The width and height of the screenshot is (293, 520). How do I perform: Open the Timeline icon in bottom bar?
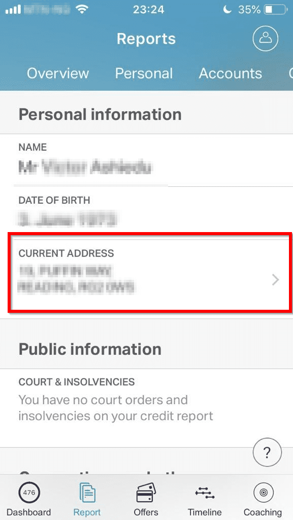coord(205,493)
